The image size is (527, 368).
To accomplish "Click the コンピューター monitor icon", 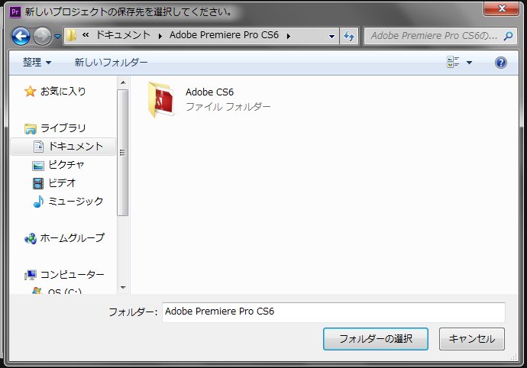I will click(31, 276).
